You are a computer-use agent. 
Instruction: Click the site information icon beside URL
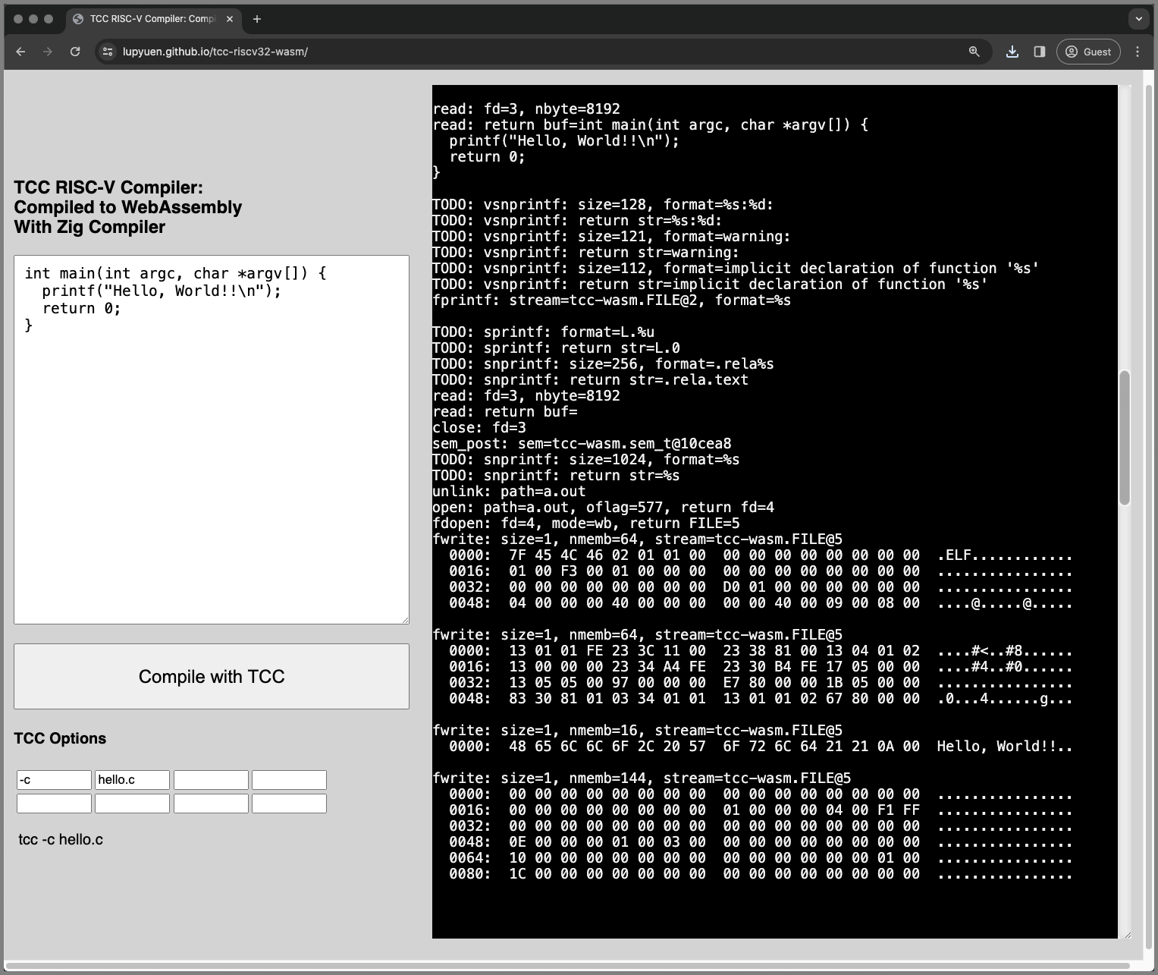click(108, 52)
